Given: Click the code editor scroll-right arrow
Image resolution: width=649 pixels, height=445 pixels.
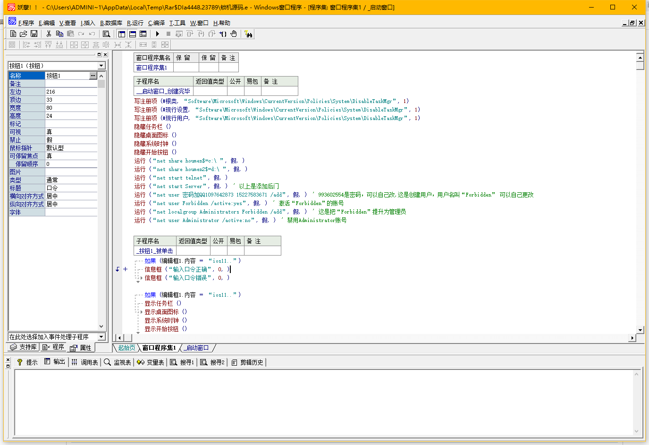Looking at the screenshot, I should click(x=632, y=338).
